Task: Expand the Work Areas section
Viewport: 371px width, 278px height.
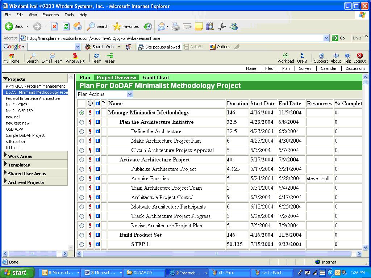Action: [x=20, y=156]
